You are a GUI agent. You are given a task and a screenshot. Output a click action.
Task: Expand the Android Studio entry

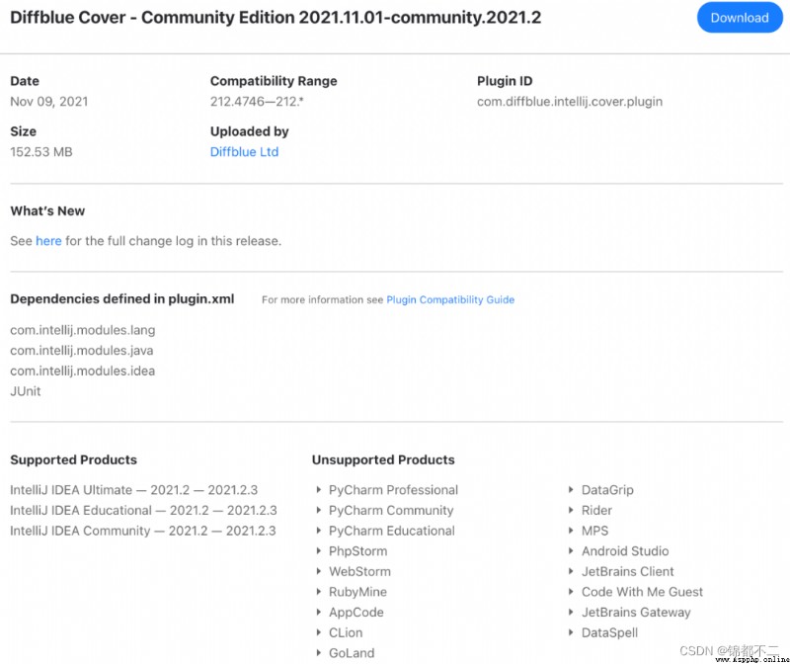(x=618, y=551)
